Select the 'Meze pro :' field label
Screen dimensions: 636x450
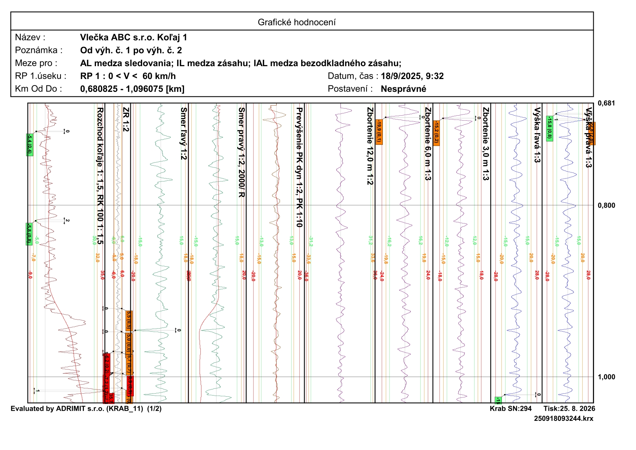[x=36, y=63]
